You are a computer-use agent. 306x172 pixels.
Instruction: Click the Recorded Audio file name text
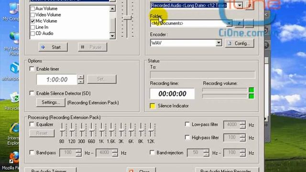(189, 5)
